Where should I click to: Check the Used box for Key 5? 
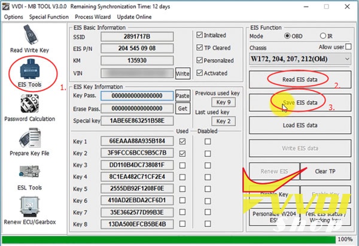pos(182,189)
